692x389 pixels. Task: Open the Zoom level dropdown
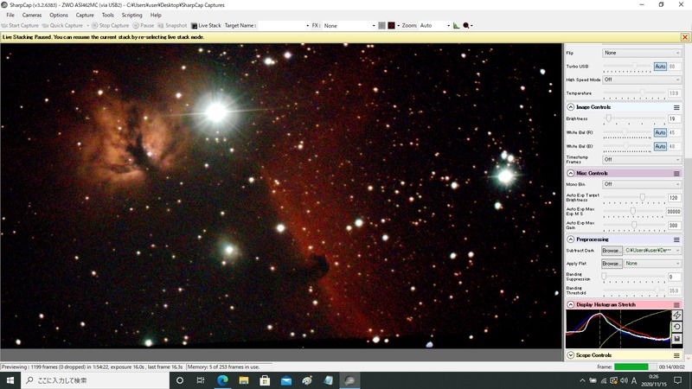point(435,26)
